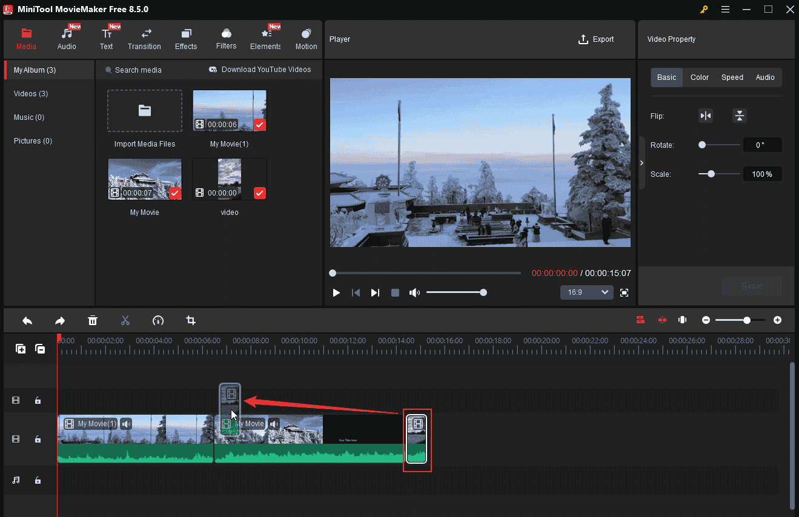Adjust the Scale slider in Basic properties
This screenshot has width=799, height=517.
(x=710, y=174)
